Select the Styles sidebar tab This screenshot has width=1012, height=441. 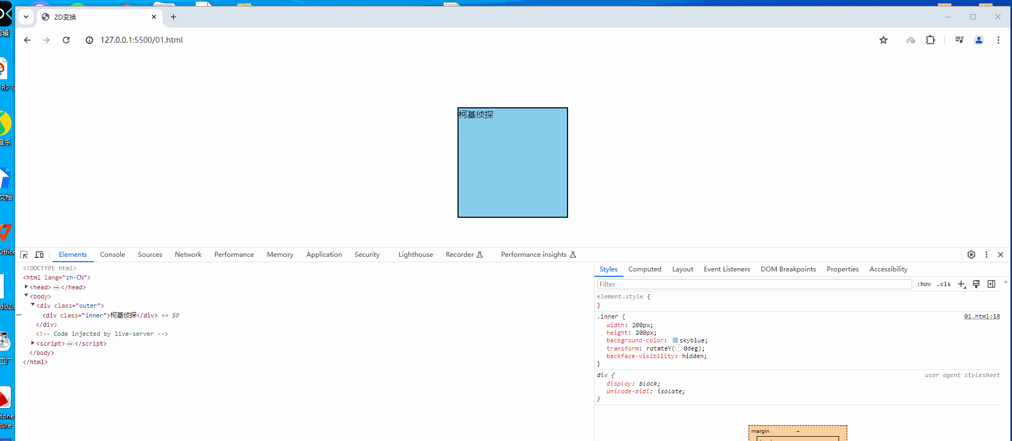(x=608, y=269)
